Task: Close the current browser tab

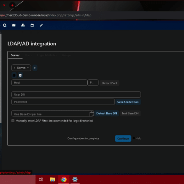Action: pyautogui.click(x=4, y=5)
